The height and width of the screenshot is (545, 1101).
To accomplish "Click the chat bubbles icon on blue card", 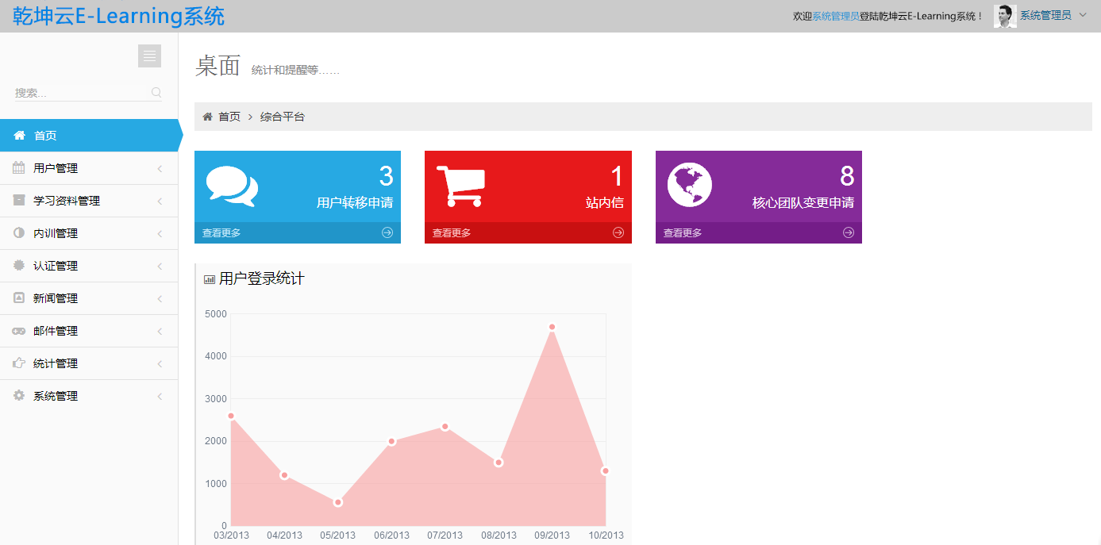I will pos(232,186).
